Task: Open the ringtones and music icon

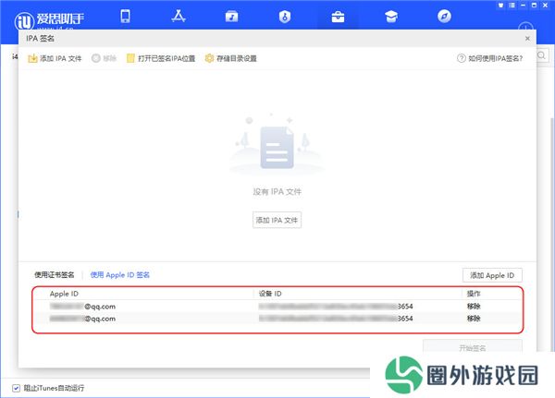Action: (x=231, y=17)
